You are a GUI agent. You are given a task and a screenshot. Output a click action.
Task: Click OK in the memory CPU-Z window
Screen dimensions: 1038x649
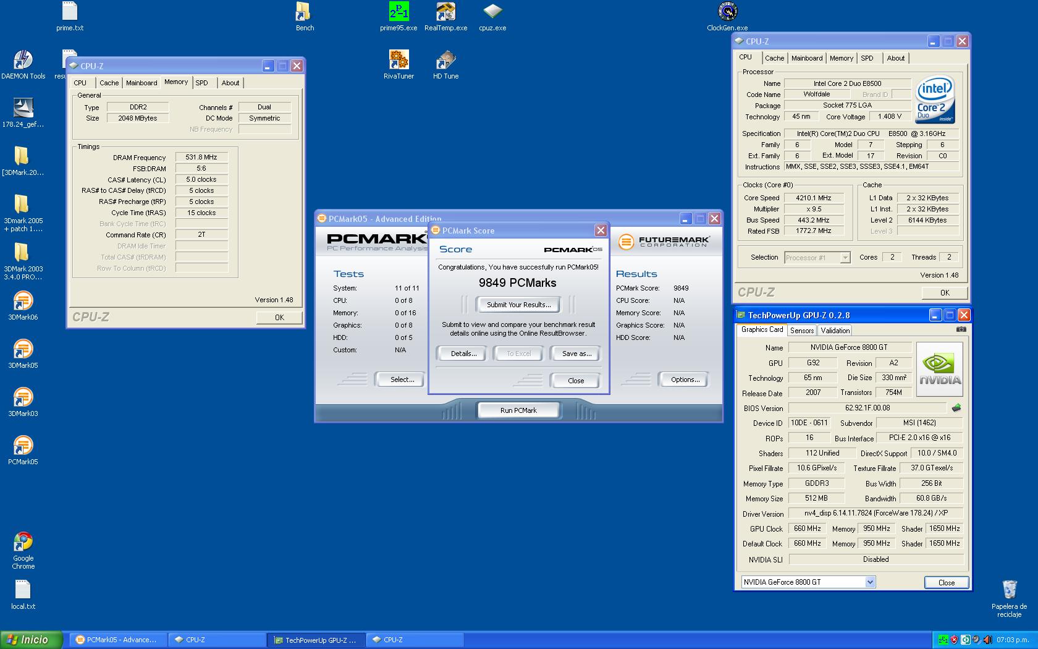pyautogui.click(x=279, y=317)
